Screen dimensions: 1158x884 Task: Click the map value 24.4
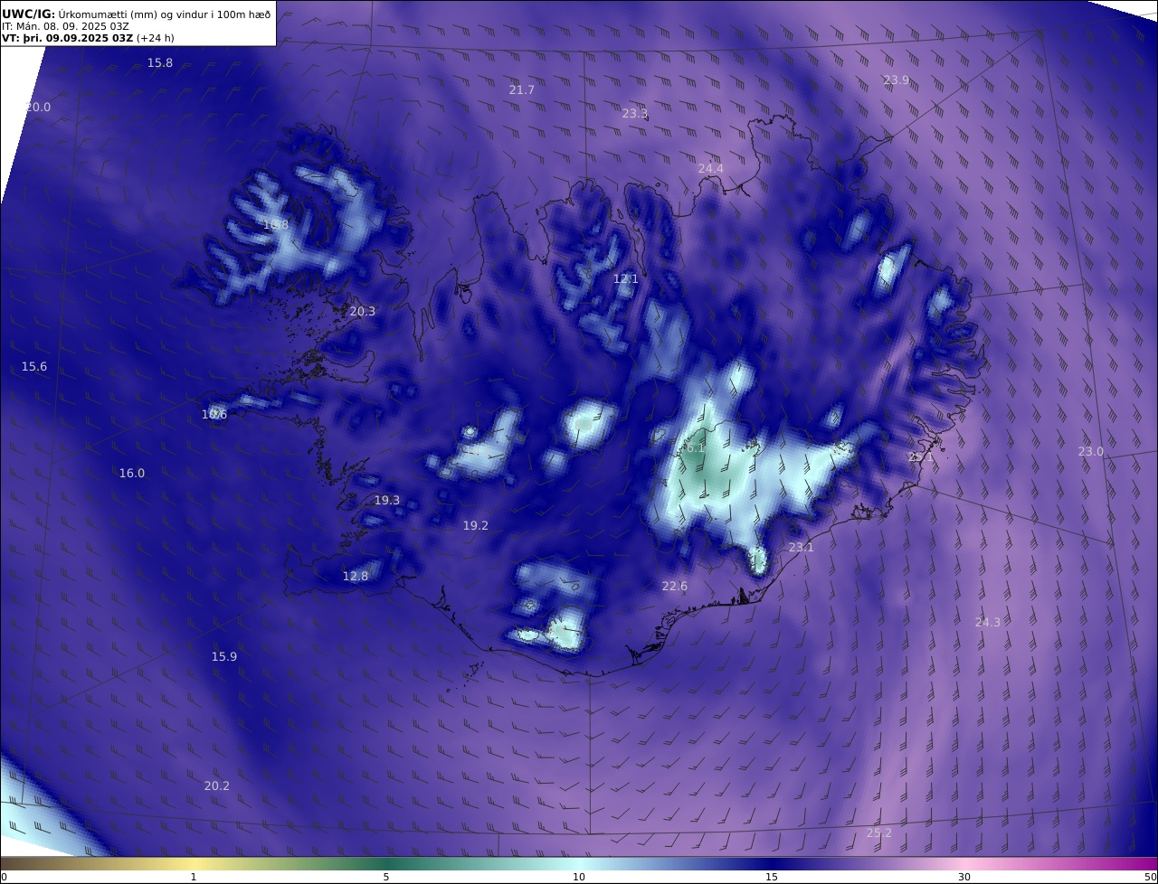click(x=711, y=169)
